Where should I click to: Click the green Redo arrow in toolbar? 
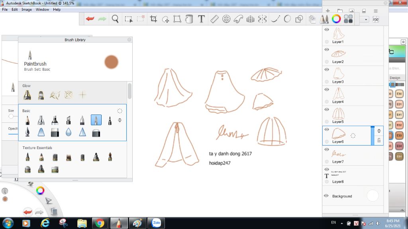[102, 19]
